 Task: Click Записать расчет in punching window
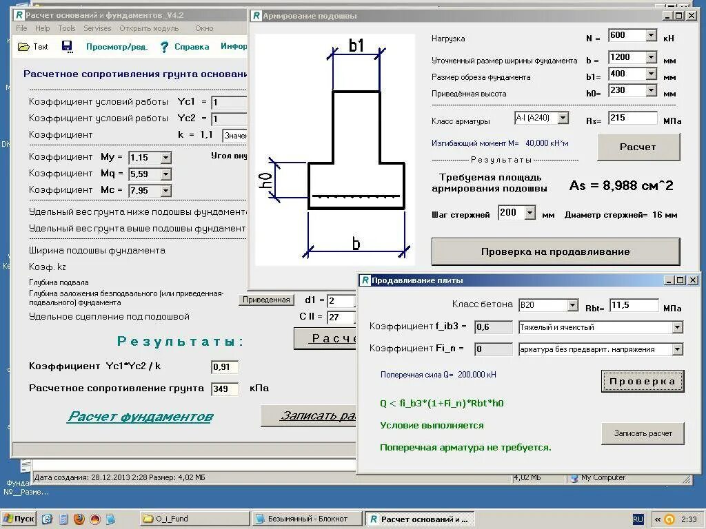(643, 434)
